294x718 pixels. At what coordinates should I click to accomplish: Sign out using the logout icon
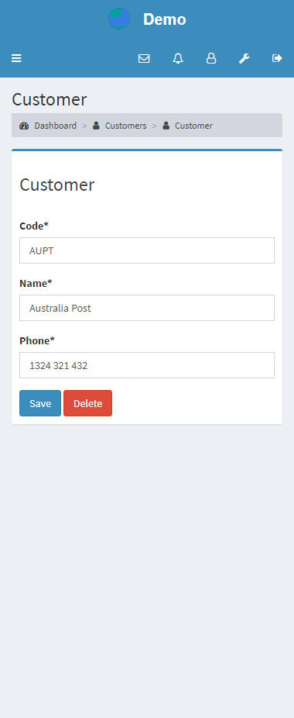(277, 58)
